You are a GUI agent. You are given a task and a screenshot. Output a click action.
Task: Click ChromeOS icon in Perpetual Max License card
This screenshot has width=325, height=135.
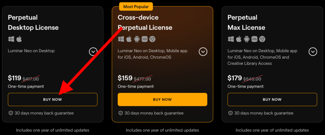tap(262, 39)
